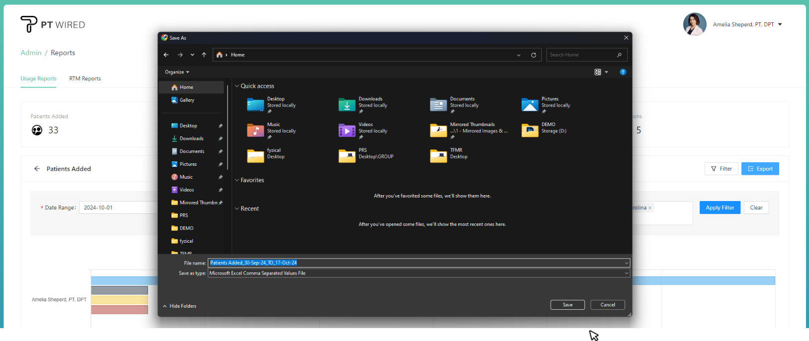Click the Back navigation arrow in dialog

(x=166, y=55)
